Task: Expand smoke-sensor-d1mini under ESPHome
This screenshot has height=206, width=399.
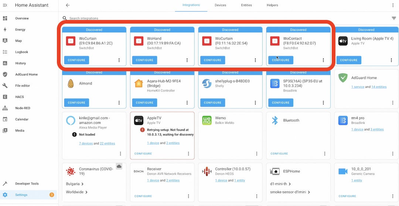Action: (290, 192)
